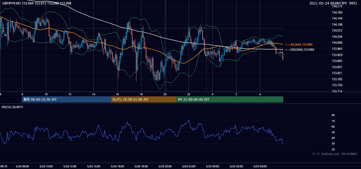Open the データ: HistData.com source credit
The image size is (361, 169).
335,154
